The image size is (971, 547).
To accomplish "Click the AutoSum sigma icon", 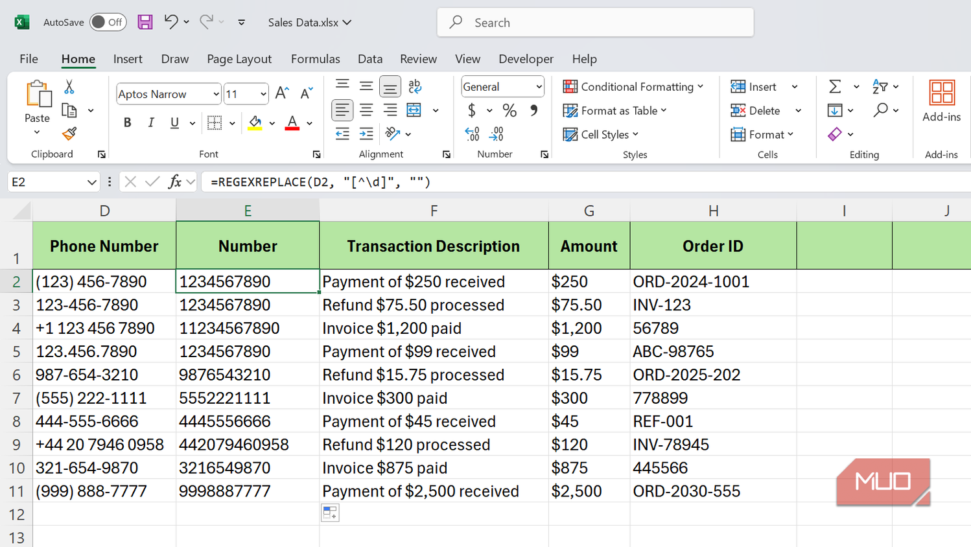I will click(835, 86).
